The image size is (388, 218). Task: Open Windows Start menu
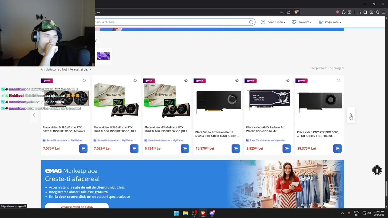pyautogui.click(x=176, y=213)
